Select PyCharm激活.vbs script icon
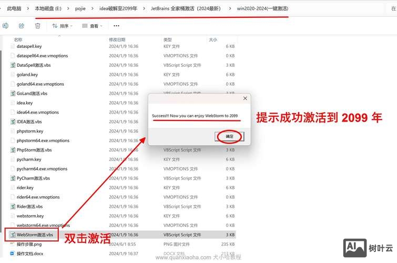 click(x=13, y=178)
